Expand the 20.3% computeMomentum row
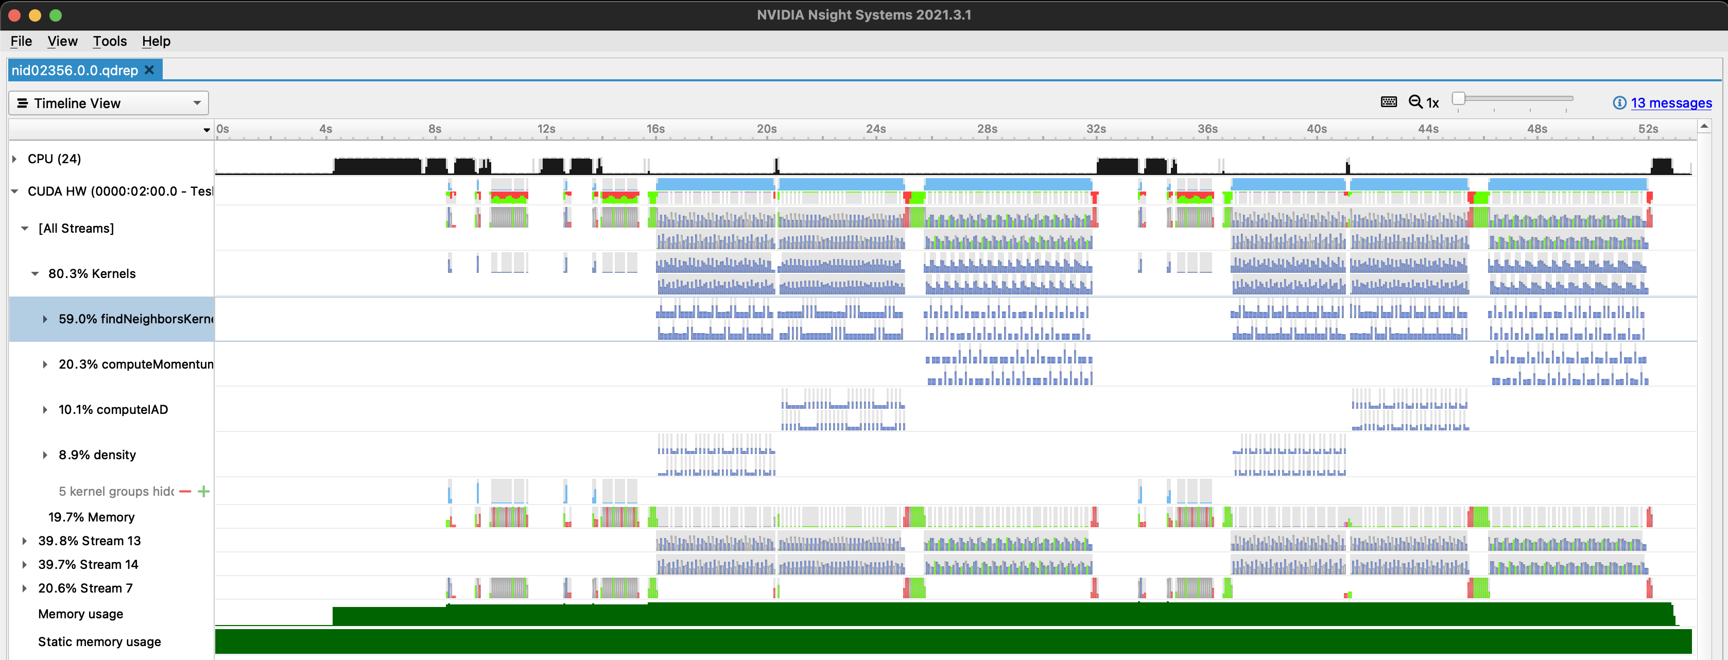The image size is (1728, 660). tap(45, 365)
